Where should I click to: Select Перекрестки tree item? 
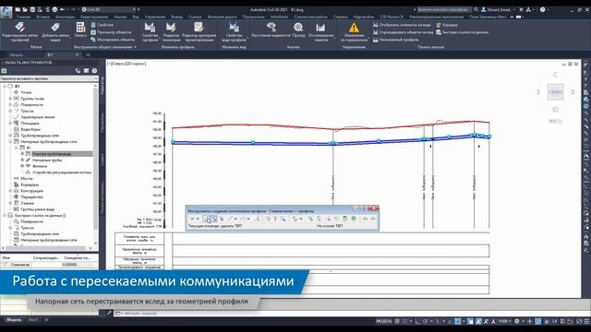click(32, 196)
